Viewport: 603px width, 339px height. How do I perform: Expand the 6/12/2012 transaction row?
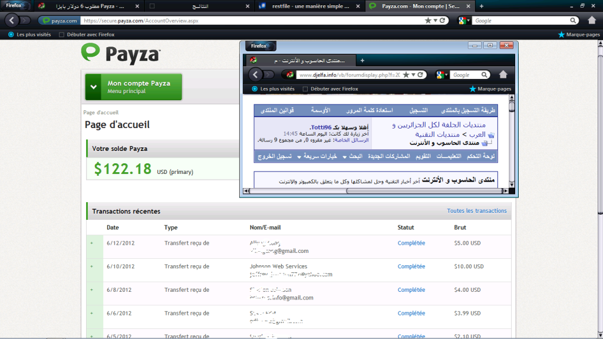[x=91, y=243]
